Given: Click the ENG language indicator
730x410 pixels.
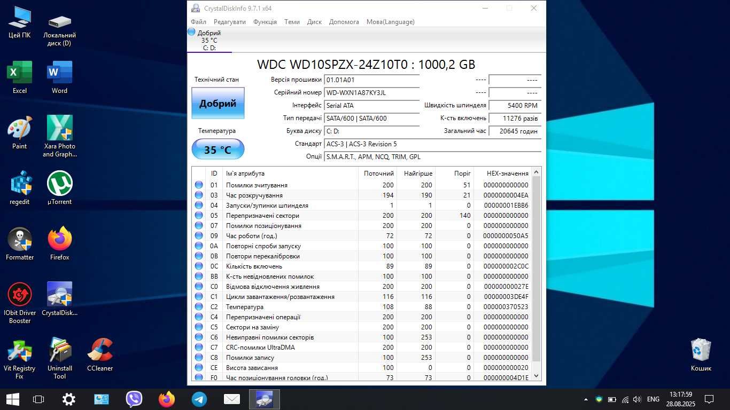Looking at the screenshot, I should (x=653, y=399).
